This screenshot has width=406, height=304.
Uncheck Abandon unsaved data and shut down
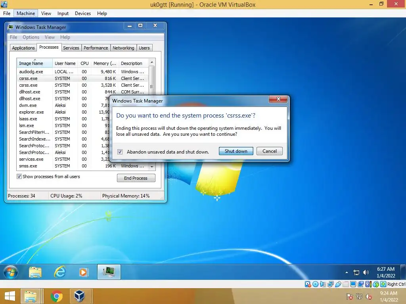click(x=120, y=152)
